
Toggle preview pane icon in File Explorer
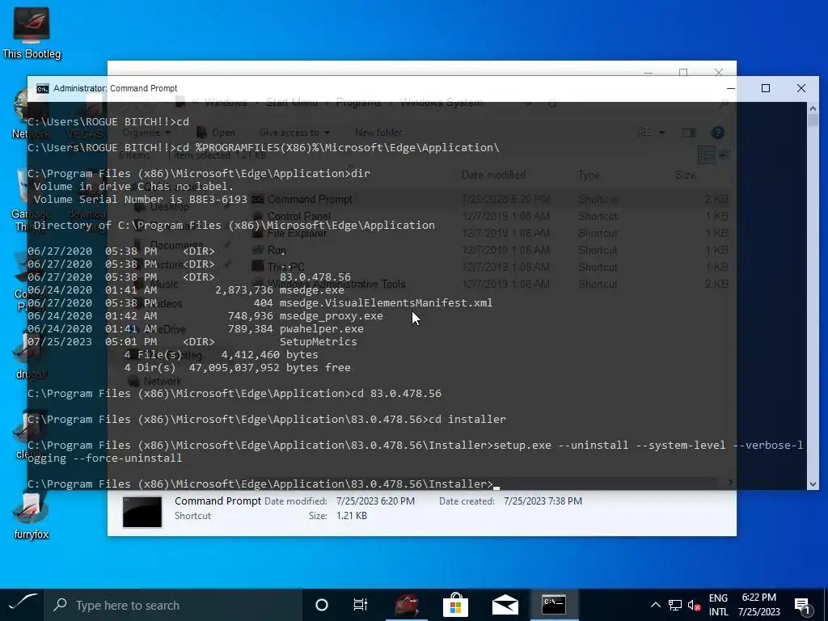tap(688, 133)
